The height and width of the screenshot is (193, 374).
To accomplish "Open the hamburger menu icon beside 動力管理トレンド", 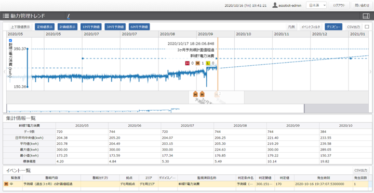I will 6,16.
